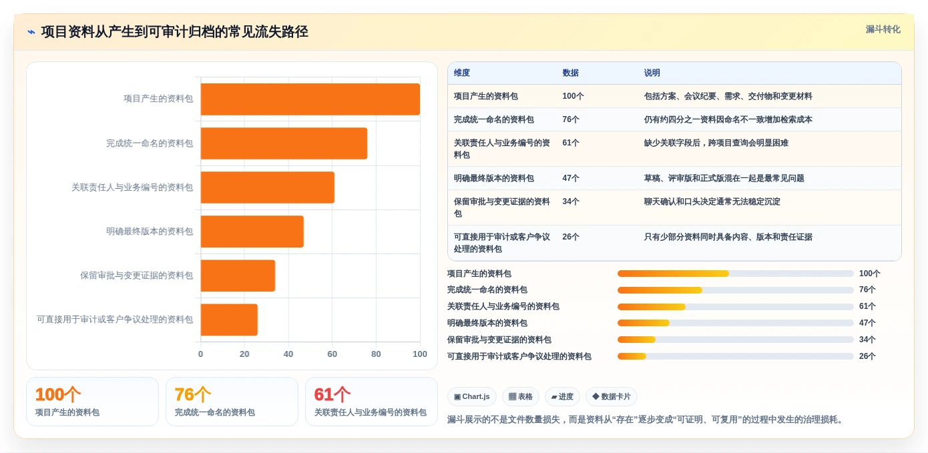Click the Chart.js chip
928x453 pixels.
[472, 396]
